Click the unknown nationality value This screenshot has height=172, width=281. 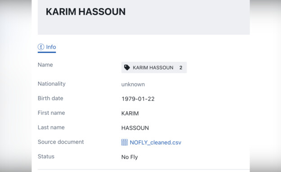[133, 84]
